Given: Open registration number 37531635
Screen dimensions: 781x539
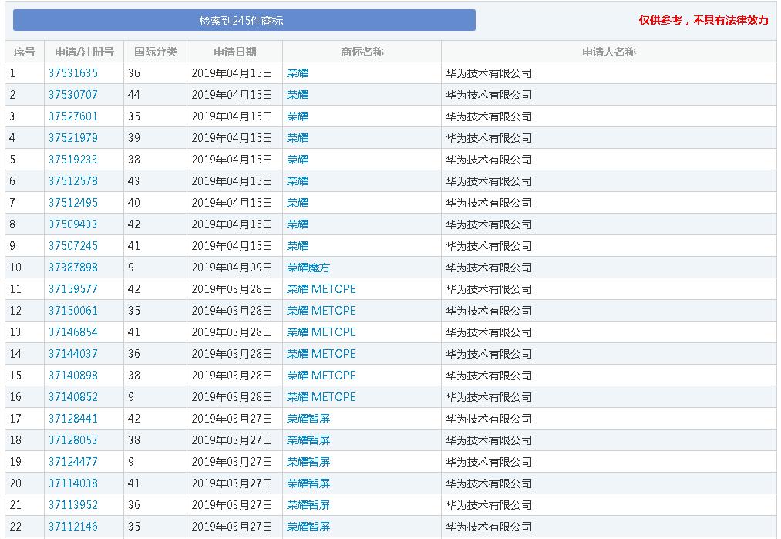Looking at the screenshot, I should click(73, 73).
